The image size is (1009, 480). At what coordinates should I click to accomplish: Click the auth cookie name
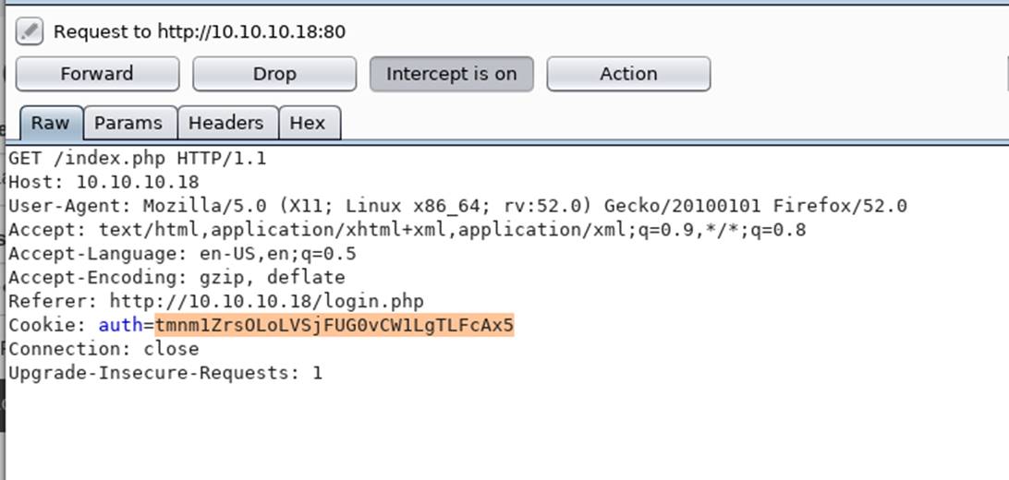click(x=120, y=325)
